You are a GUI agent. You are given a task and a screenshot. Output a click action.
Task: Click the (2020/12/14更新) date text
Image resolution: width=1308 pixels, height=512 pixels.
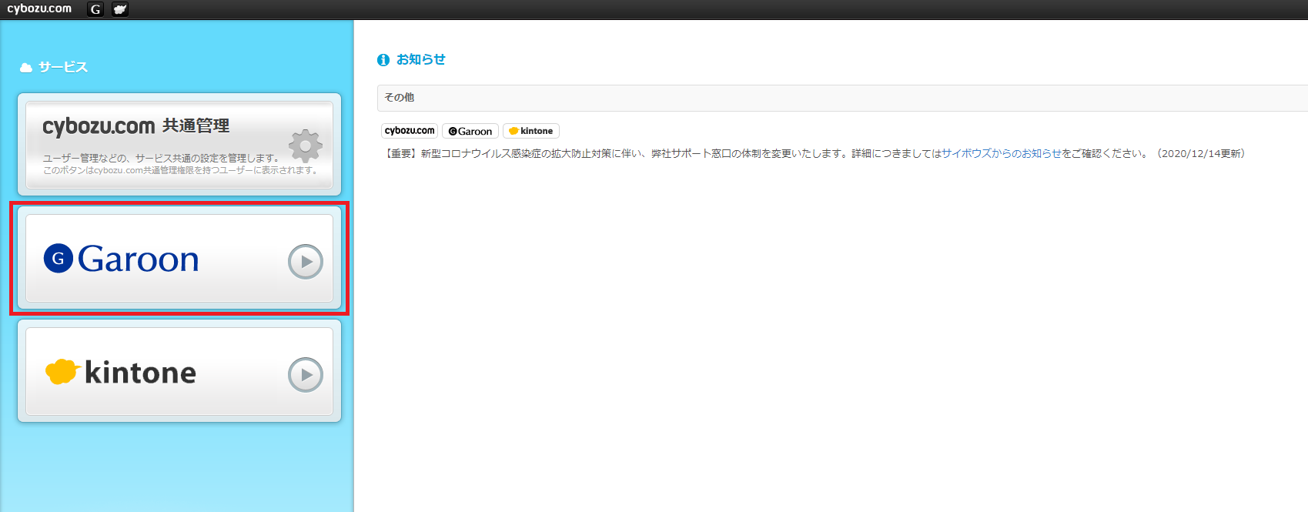[1201, 153]
